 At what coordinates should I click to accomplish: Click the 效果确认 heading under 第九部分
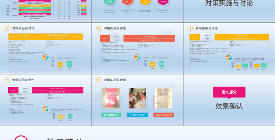[229, 106]
